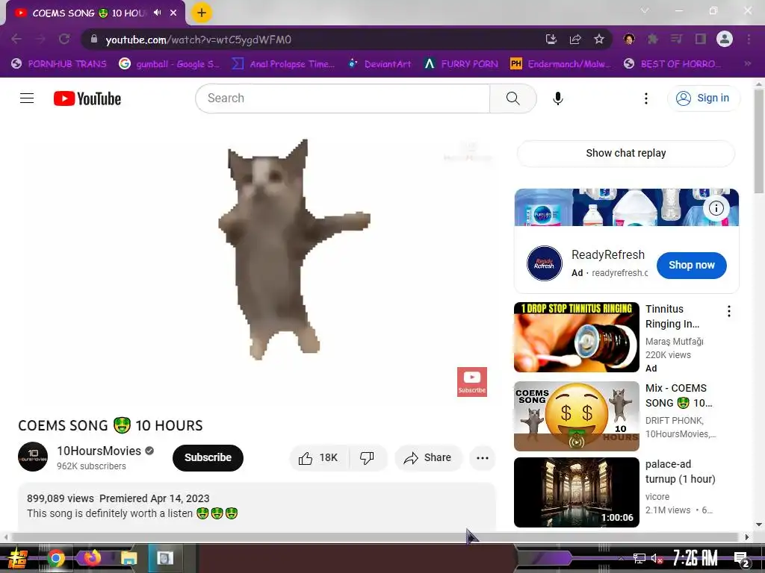Subscribe to 10HoursMovies channel
765x573 pixels.
click(208, 457)
